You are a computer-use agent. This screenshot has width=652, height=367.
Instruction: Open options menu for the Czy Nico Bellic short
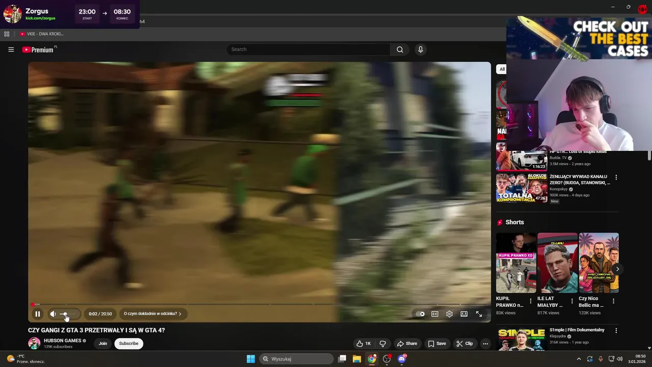pyautogui.click(x=613, y=301)
